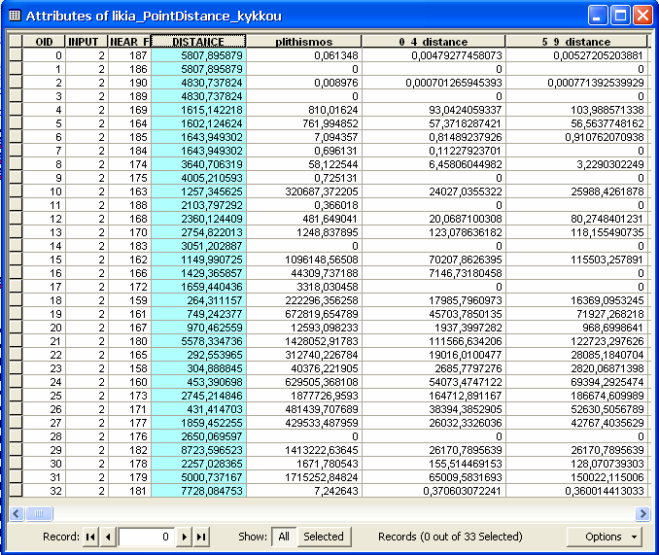Select row with OID 21 via row selector
659x555 pixels.
click(x=16, y=341)
